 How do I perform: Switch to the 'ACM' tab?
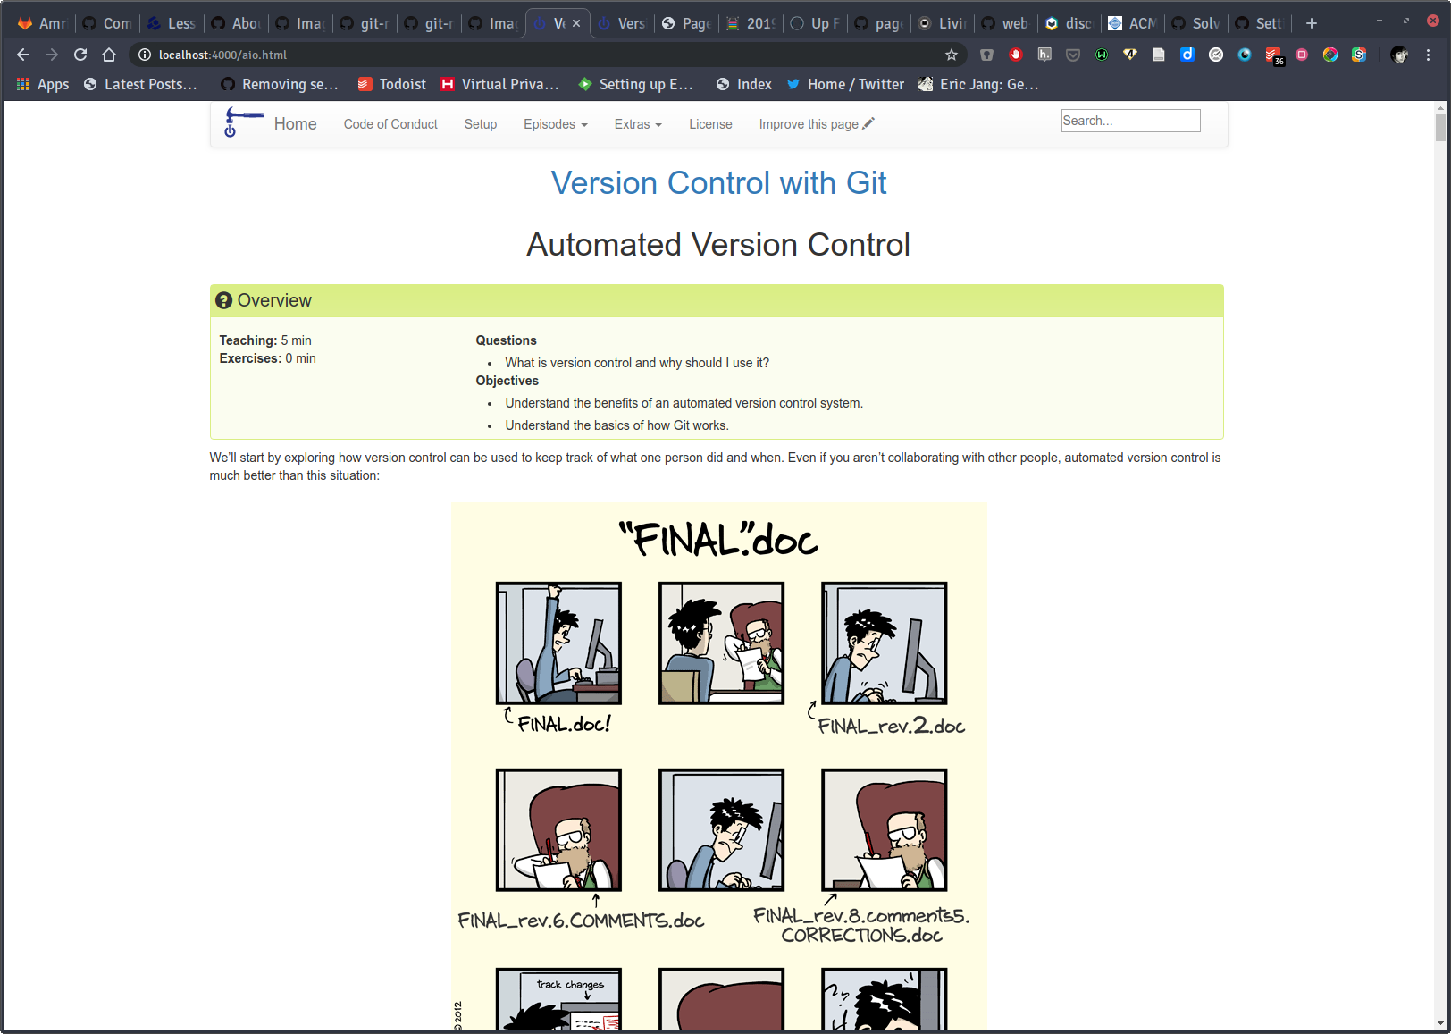pos(1133,23)
